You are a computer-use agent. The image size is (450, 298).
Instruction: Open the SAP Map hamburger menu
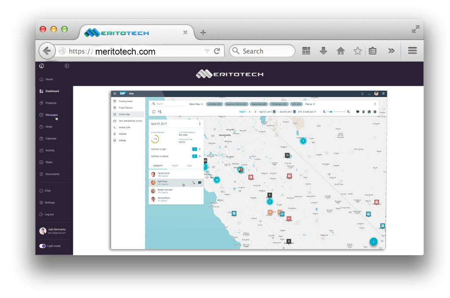tap(115, 93)
